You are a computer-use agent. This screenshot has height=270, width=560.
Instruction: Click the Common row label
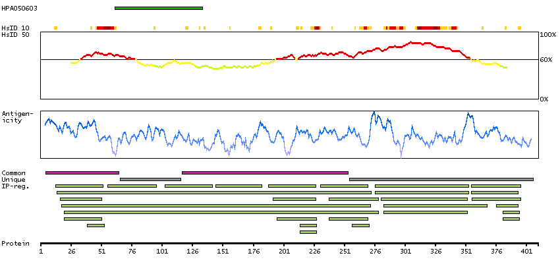13,173
